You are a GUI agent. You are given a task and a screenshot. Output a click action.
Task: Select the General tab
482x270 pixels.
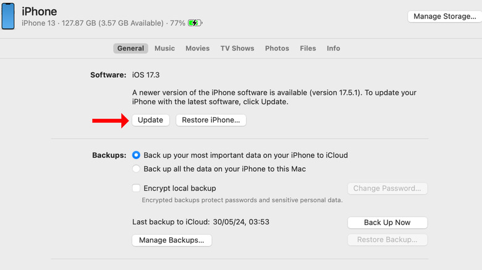coord(130,48)
